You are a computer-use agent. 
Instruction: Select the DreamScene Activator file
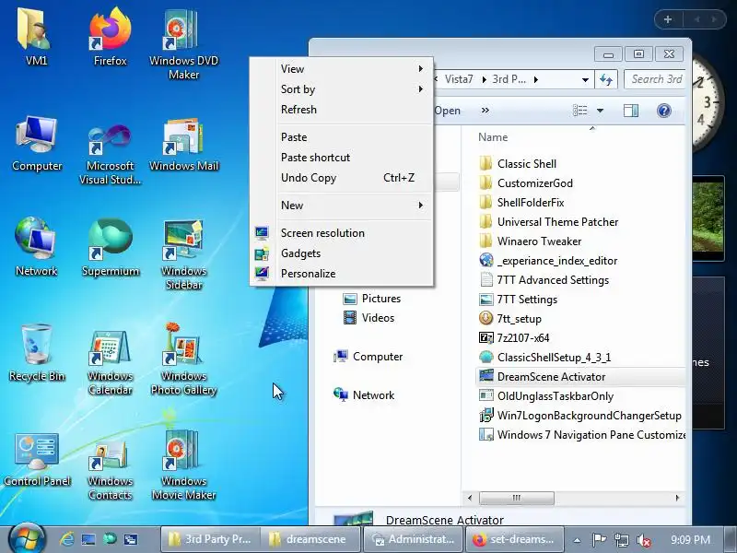tap(543, 377)
